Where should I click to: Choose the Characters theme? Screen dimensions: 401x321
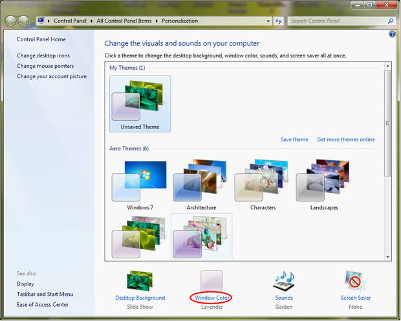click(263, 181)
